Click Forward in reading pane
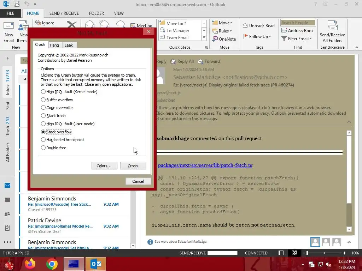The width and height of the screenshot is (362, 271). 209,61
